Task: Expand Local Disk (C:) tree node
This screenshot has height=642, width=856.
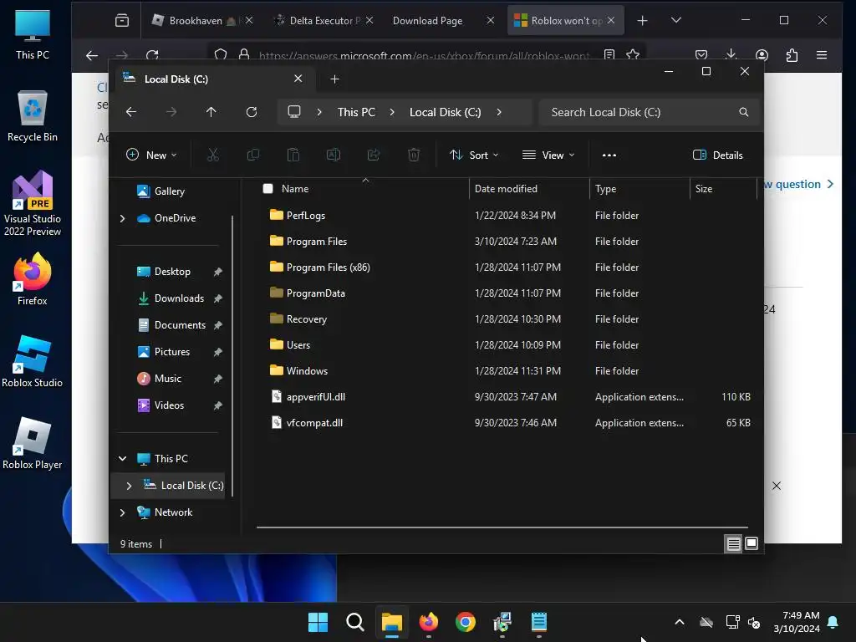Action: click(x=129, y=486)
